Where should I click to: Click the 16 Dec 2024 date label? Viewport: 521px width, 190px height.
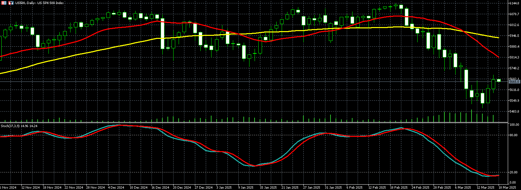click(x=160, y=187)
